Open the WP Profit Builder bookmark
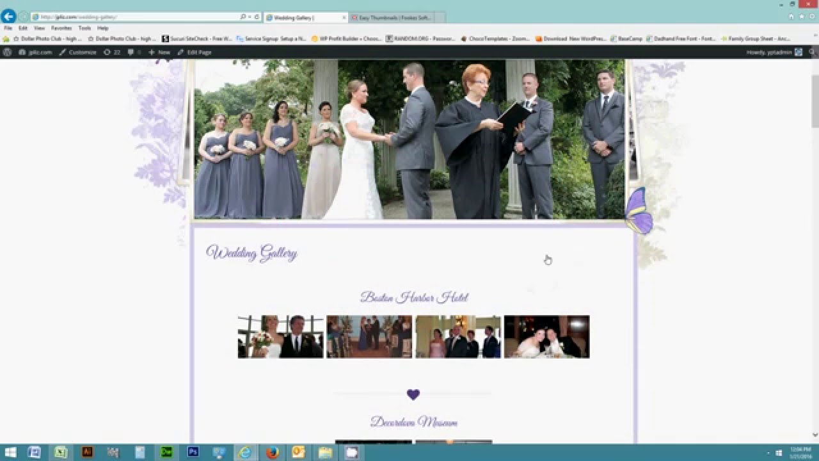Image resolution: width=819 pixels, height=461 pixels. (347, 38)
